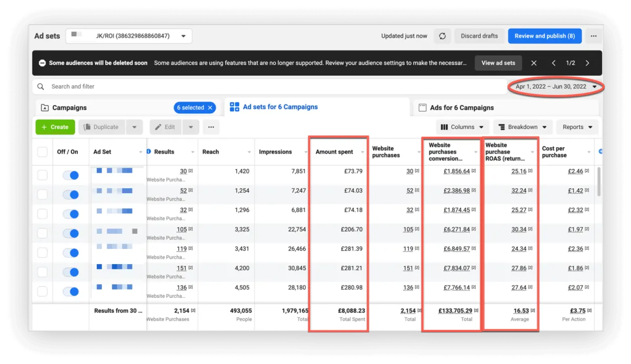Toggle off ad set with 105 results
631x364 pixels.
70,233
